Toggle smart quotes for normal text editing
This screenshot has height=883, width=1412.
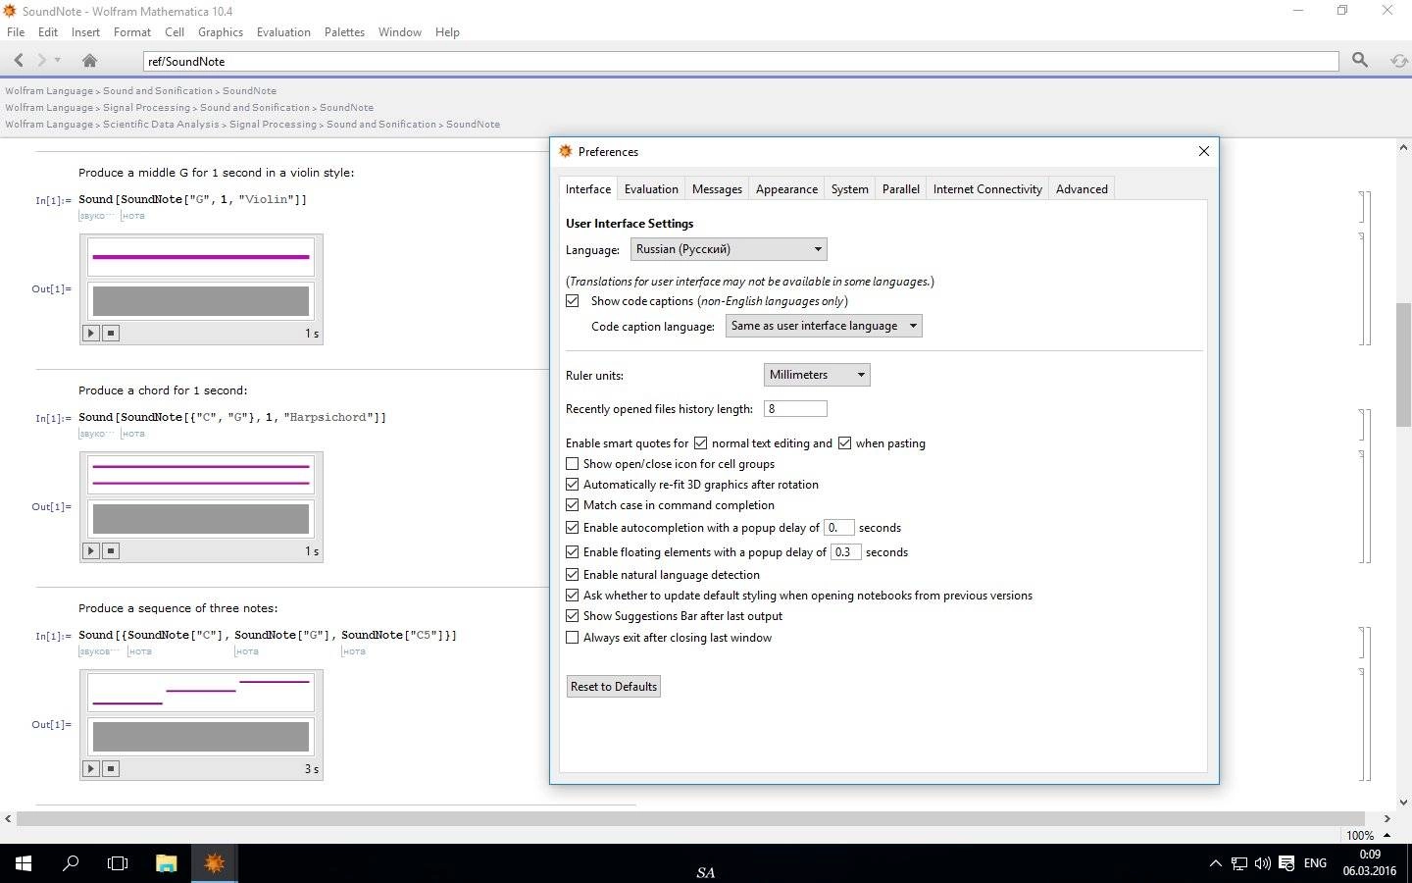click(x=700, y=443)
